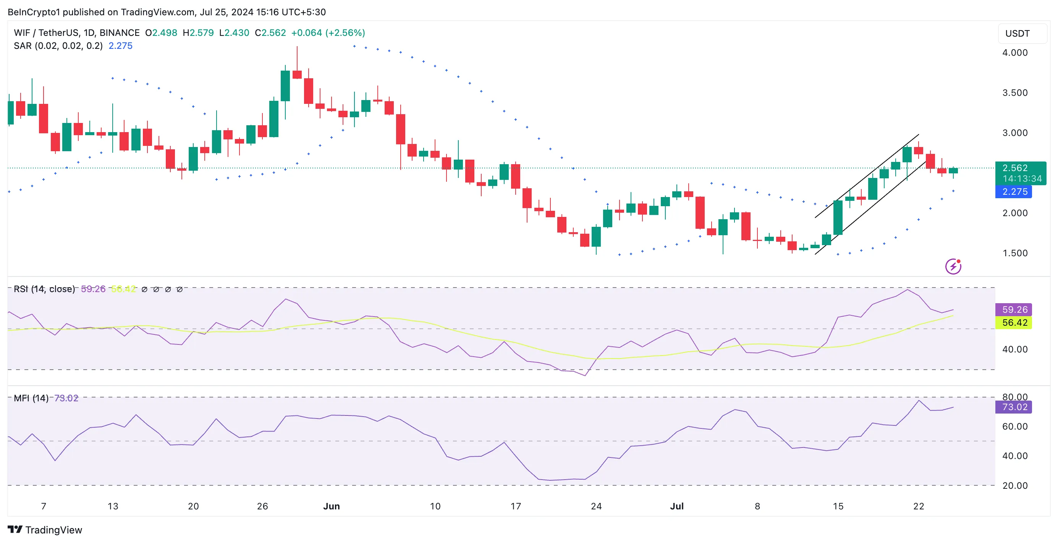Click the 40.00 RSI axis label
The width and height of the screenshot is (1058, 543).
pos(1015,349)
